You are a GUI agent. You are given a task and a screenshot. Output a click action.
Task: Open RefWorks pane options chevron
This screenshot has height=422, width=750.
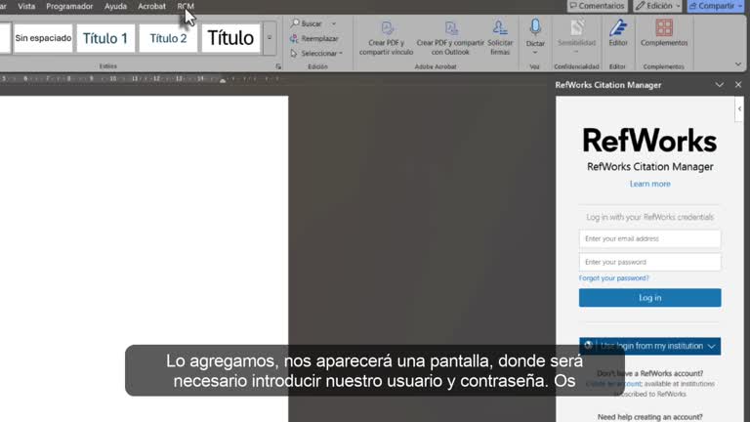click(720, 85)
